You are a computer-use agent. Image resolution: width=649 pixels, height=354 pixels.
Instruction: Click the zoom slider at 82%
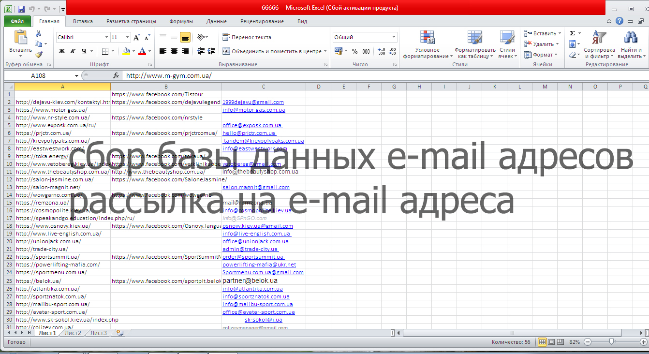612,341
